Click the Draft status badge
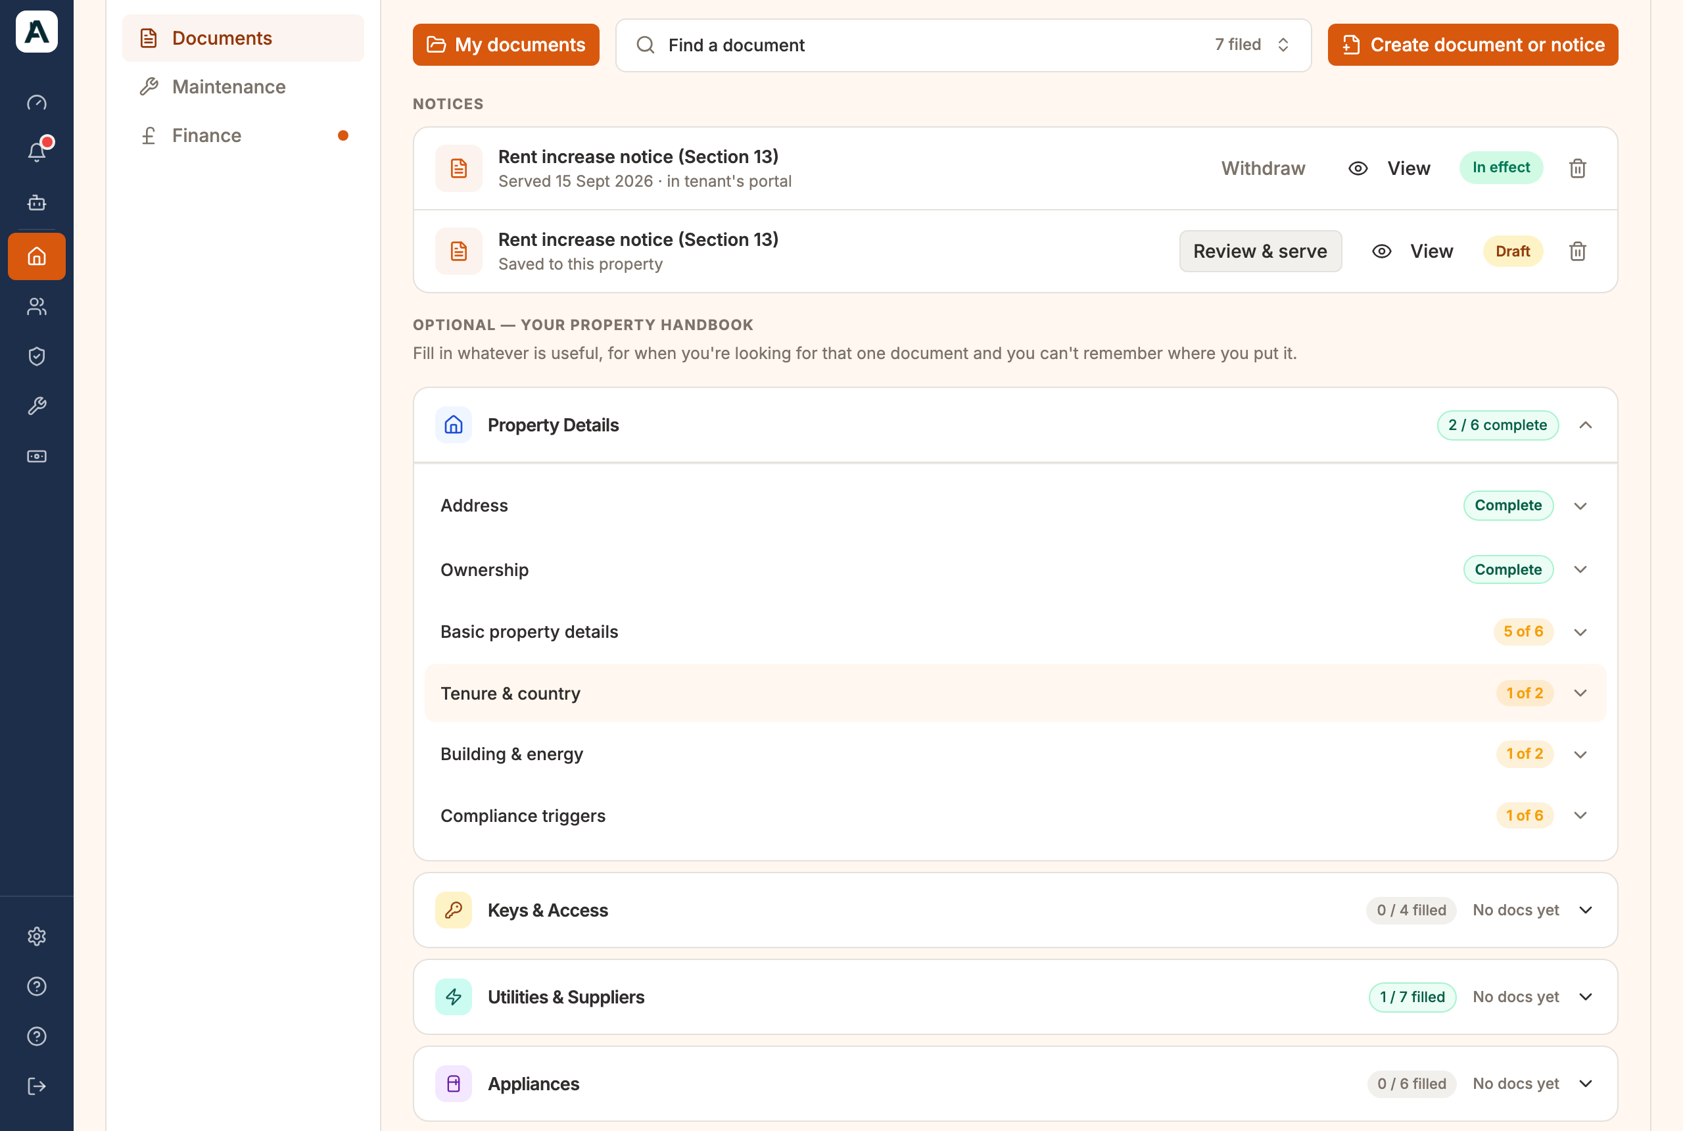The image size is (1683, 1131). 1512,251
